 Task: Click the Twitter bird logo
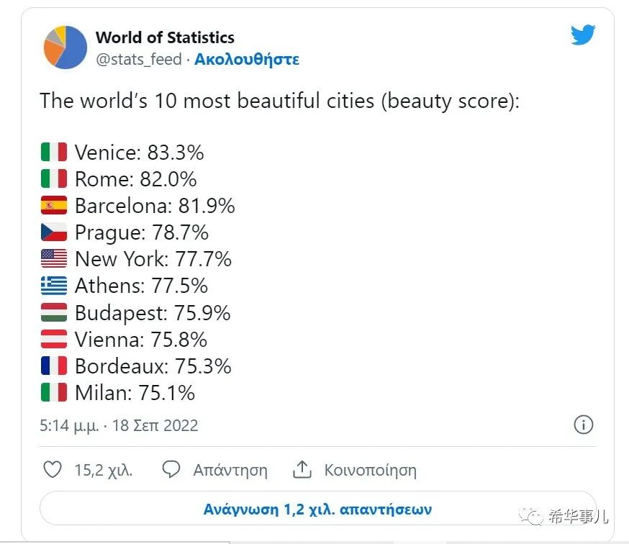583,35
